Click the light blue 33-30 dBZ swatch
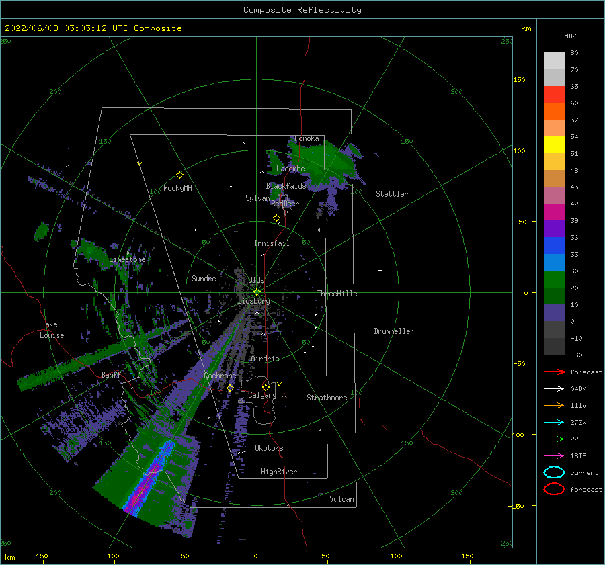Viewport: 605px width, 565px height. pyautogui.click(x=554, y=263)
